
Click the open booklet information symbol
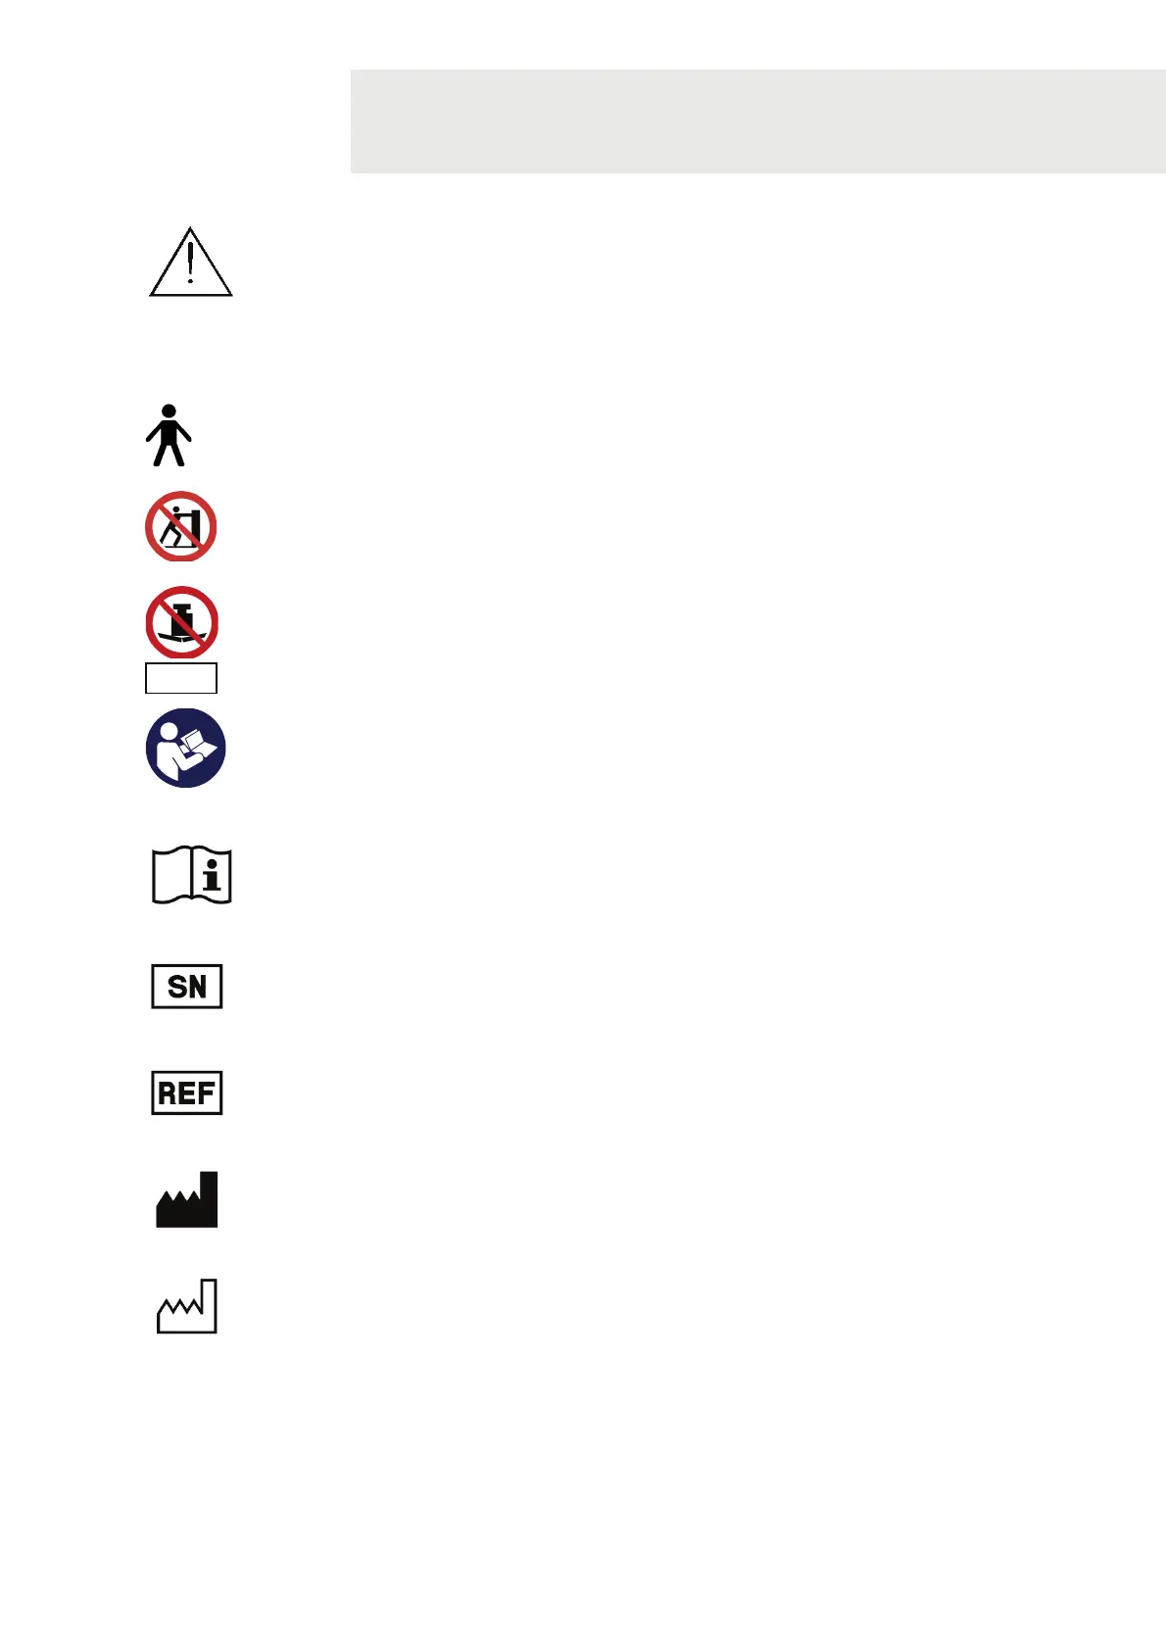[x=191, y=875]
